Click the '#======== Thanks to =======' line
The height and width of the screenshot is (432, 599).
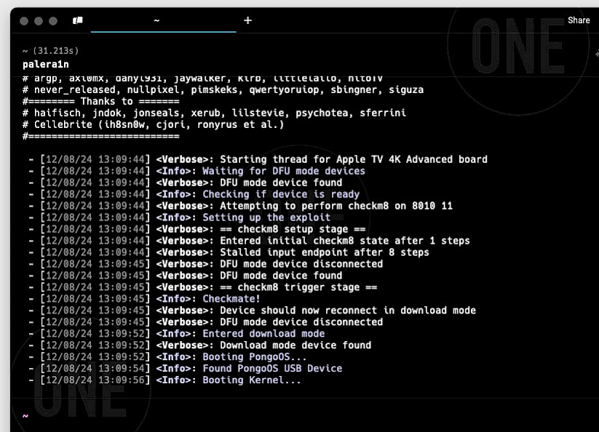coord(101,102)
